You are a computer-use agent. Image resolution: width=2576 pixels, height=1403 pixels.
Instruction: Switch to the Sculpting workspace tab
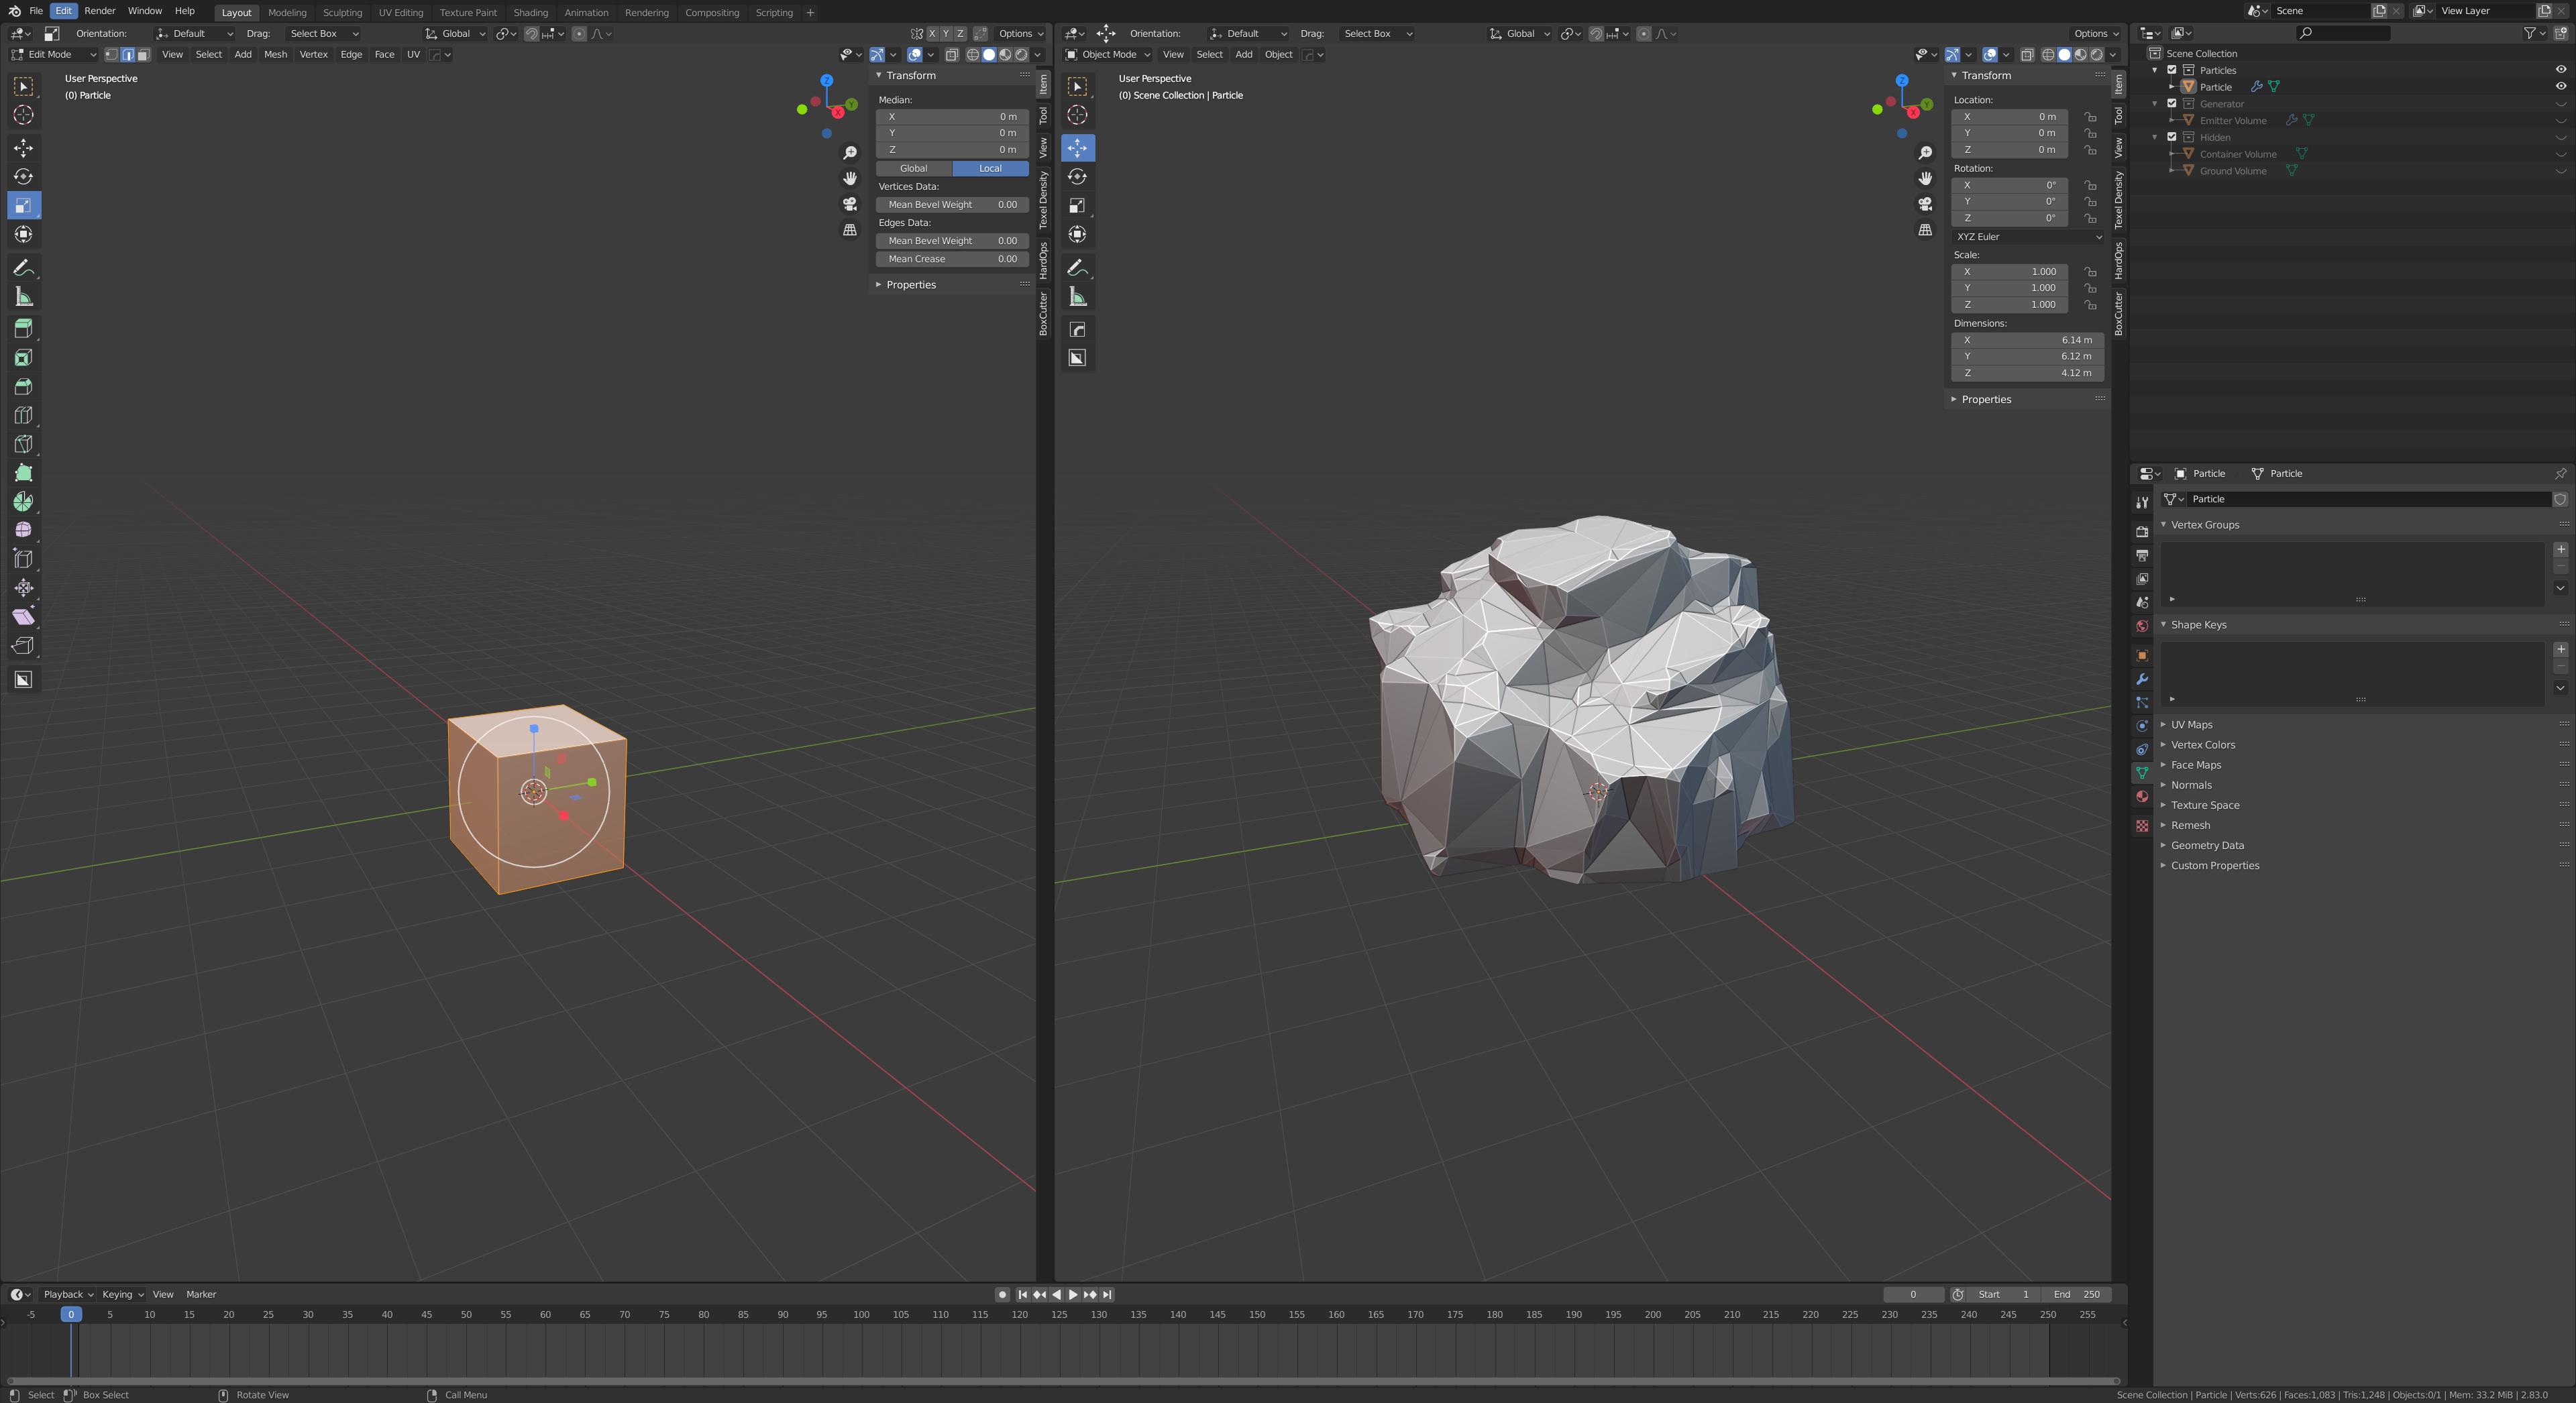coord(342,12)
